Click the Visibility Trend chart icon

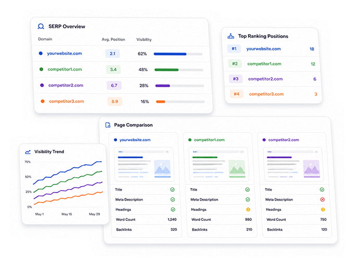(x=28, y=152)
